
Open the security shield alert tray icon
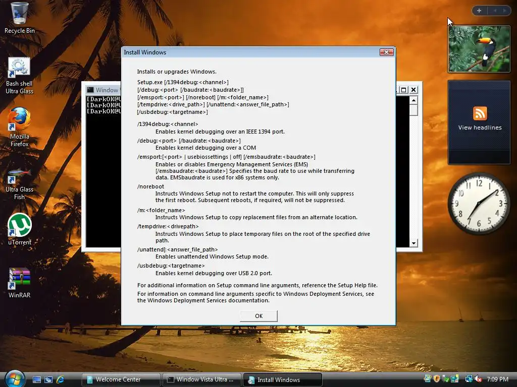tap(437, 379)
